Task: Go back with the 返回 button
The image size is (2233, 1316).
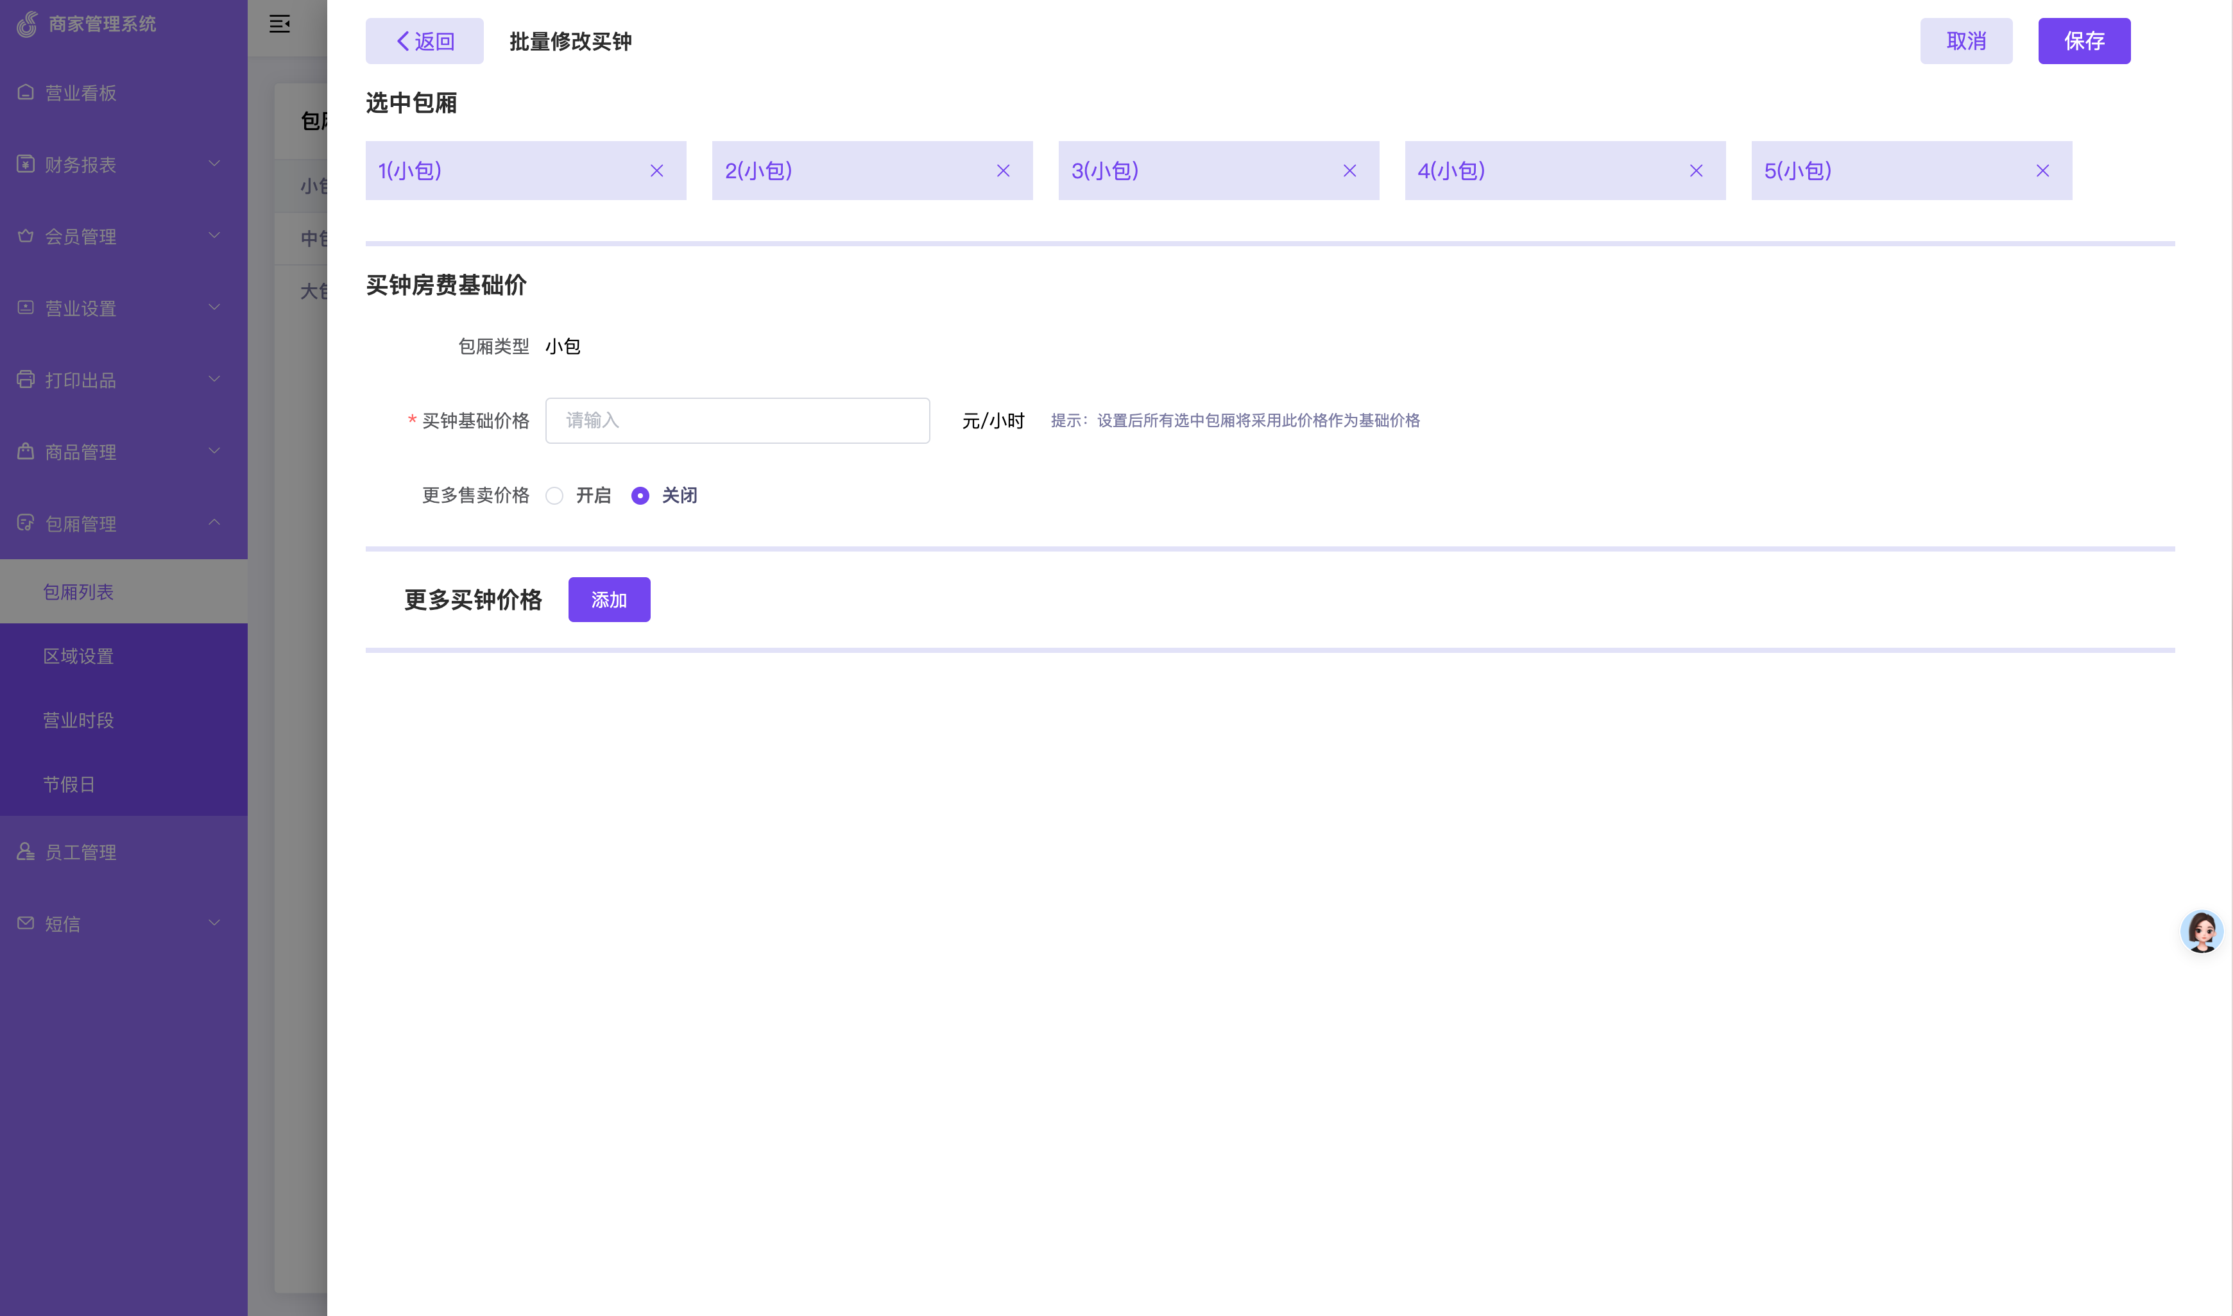Action: [424, 41]
